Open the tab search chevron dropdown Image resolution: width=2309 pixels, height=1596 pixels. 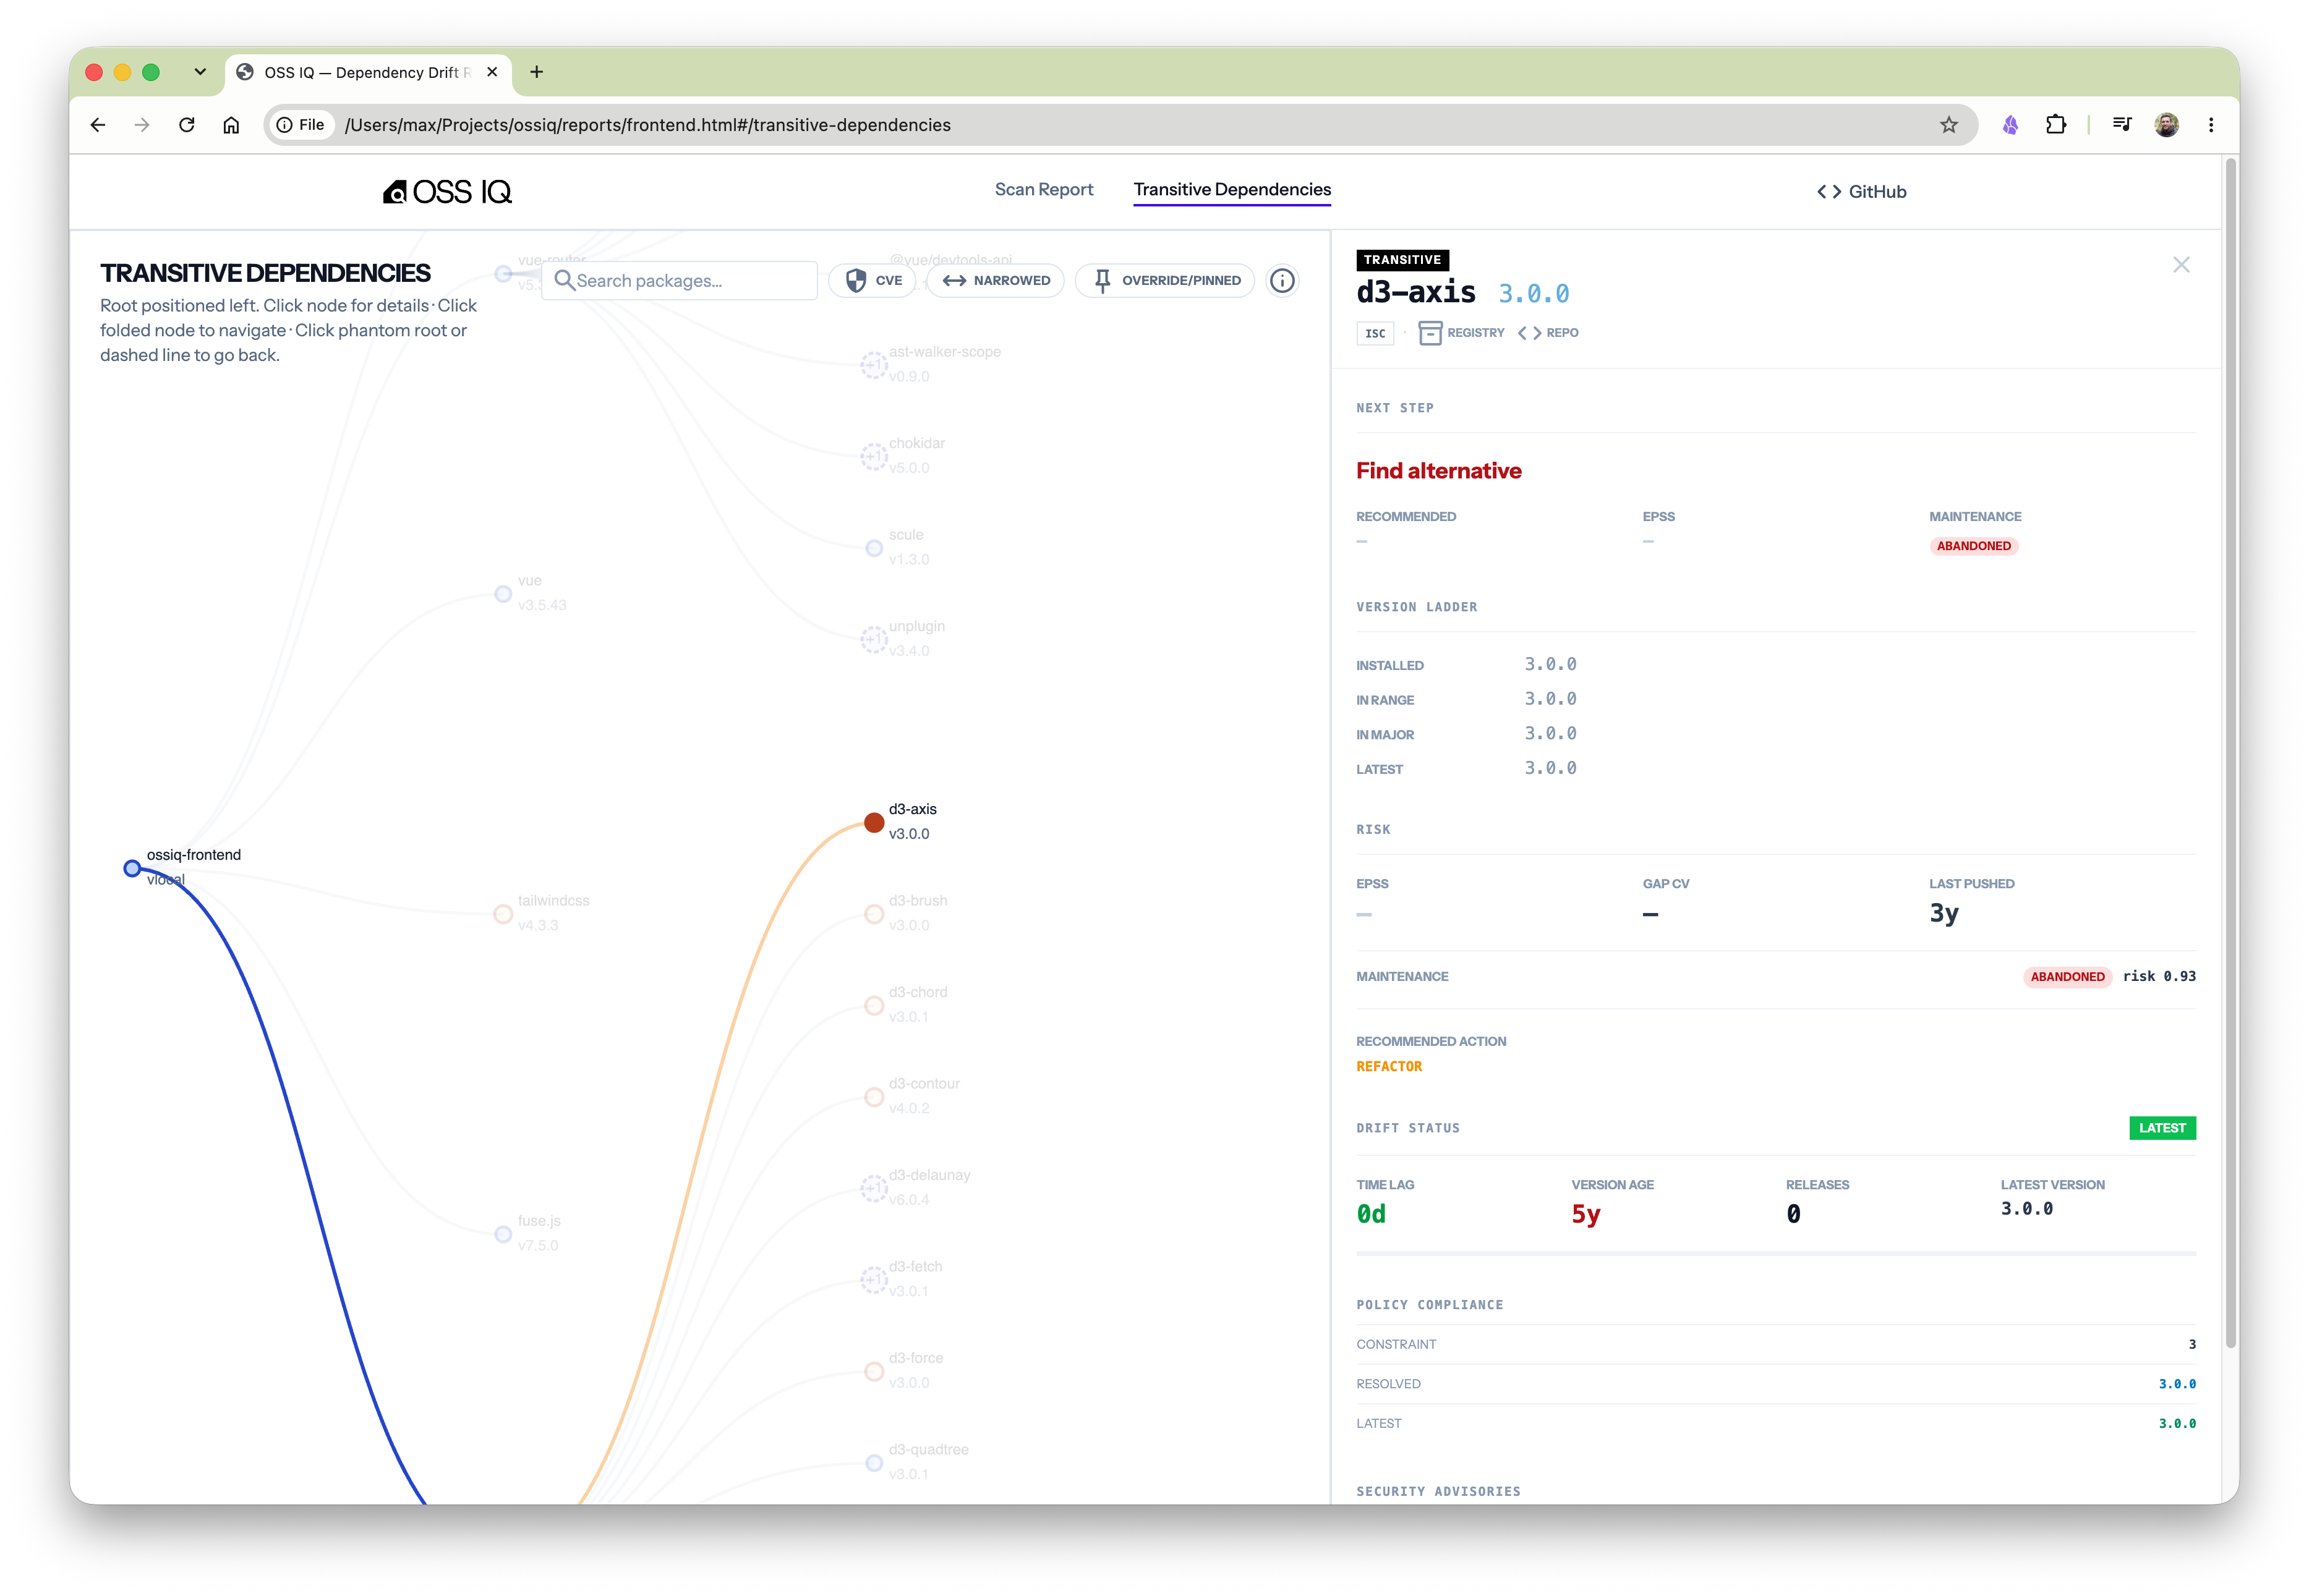coord(200,72)
